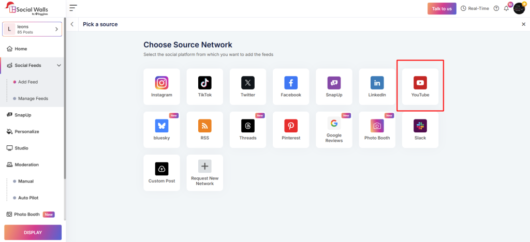The width and height of the screenshot is (530, 242).
Task: Add a Slack feed source
Action: pos(420,129)
